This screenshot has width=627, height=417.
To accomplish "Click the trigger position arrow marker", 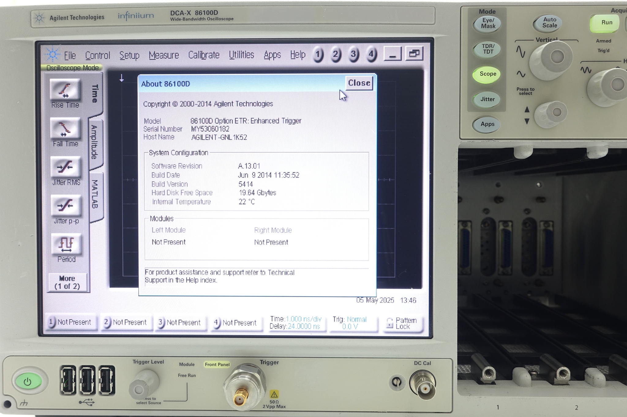I will pos(122,78).
